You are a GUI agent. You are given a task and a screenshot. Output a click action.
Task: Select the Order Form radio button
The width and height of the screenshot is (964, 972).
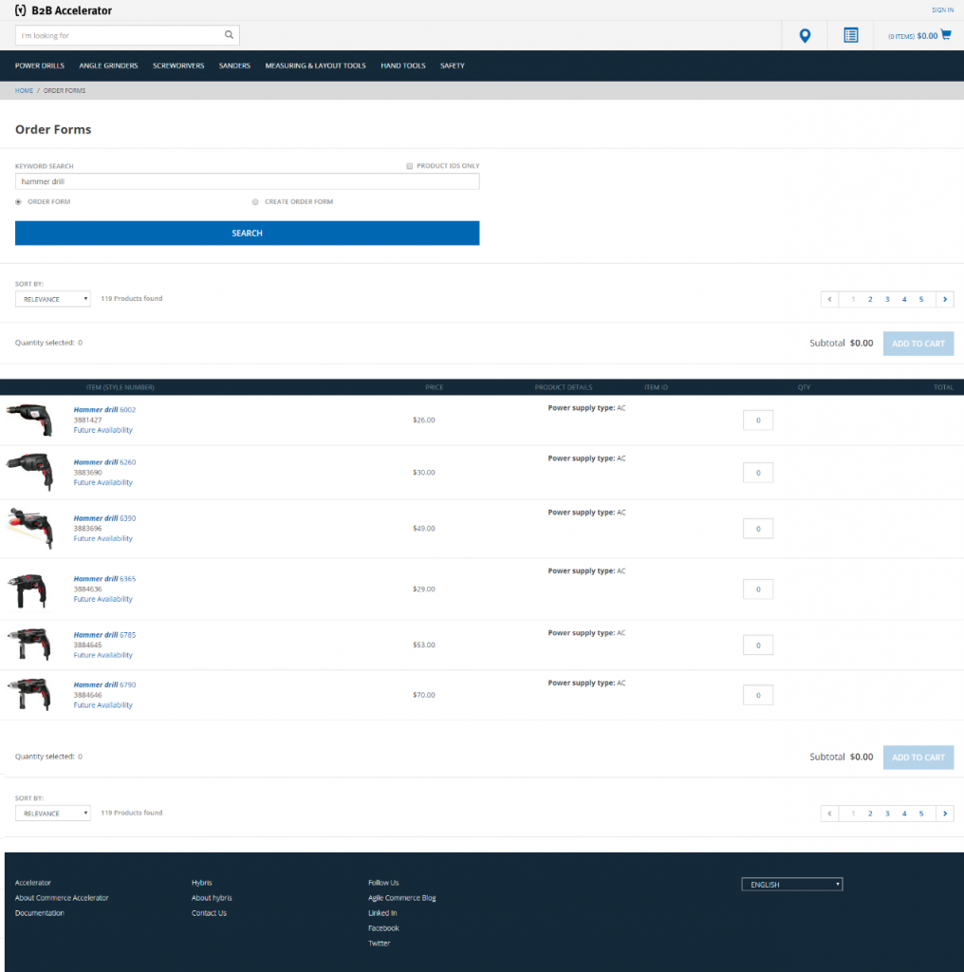18,201
